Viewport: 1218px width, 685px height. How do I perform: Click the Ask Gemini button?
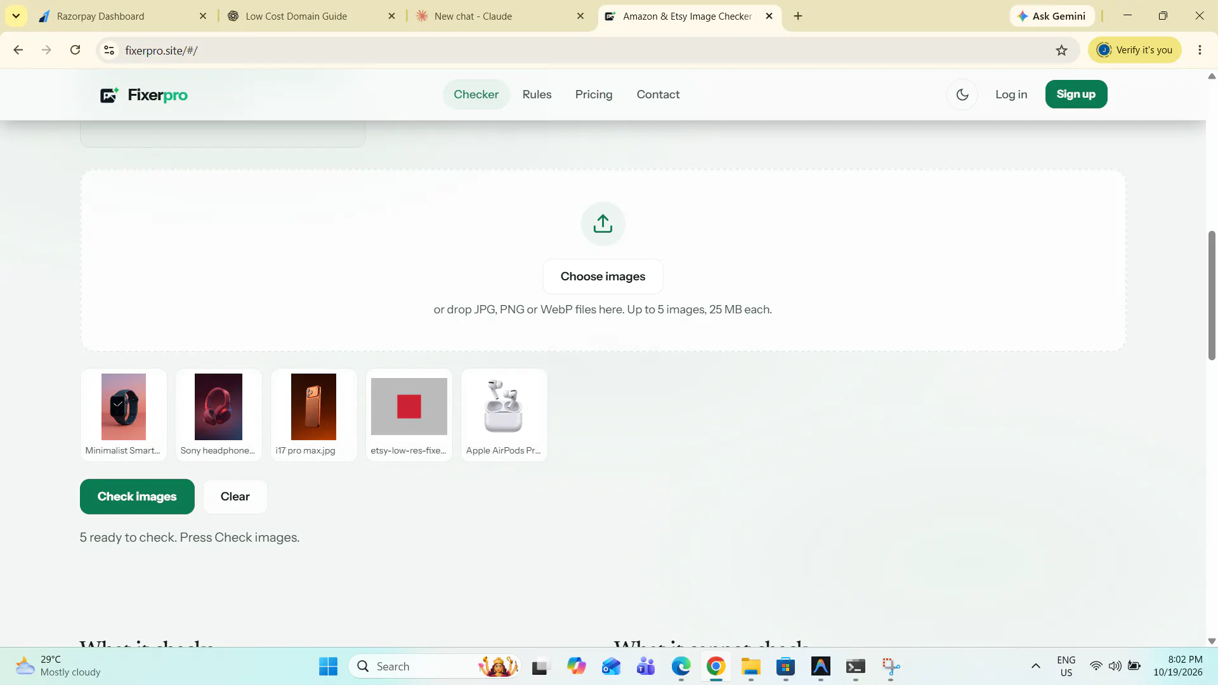click(x=1052, y=16)
